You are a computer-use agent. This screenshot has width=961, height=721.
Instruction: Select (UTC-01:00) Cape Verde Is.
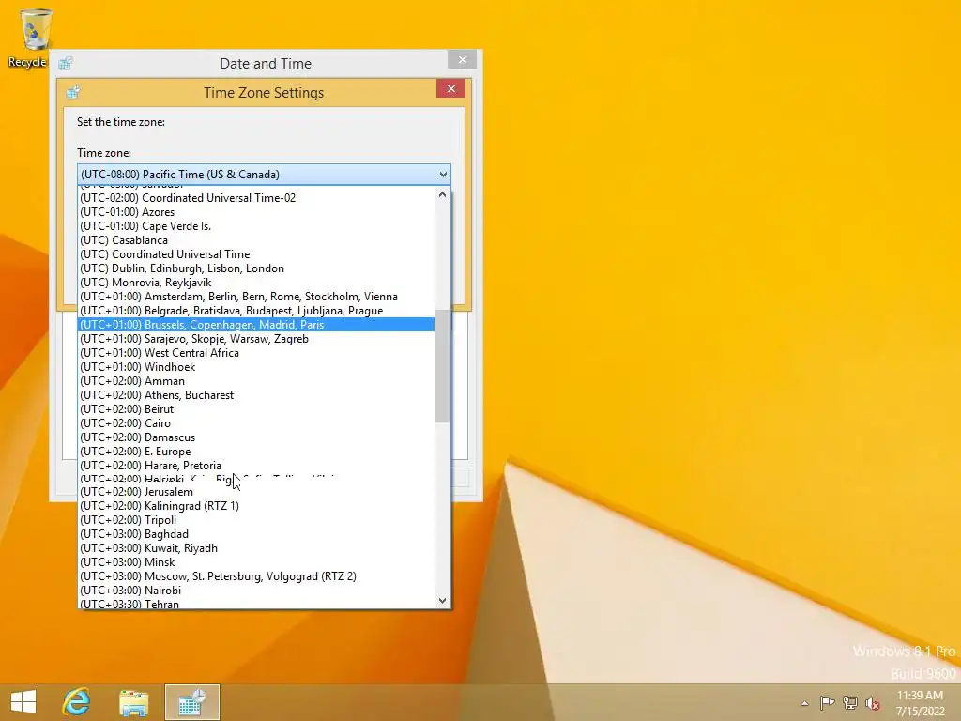point(256,226)
